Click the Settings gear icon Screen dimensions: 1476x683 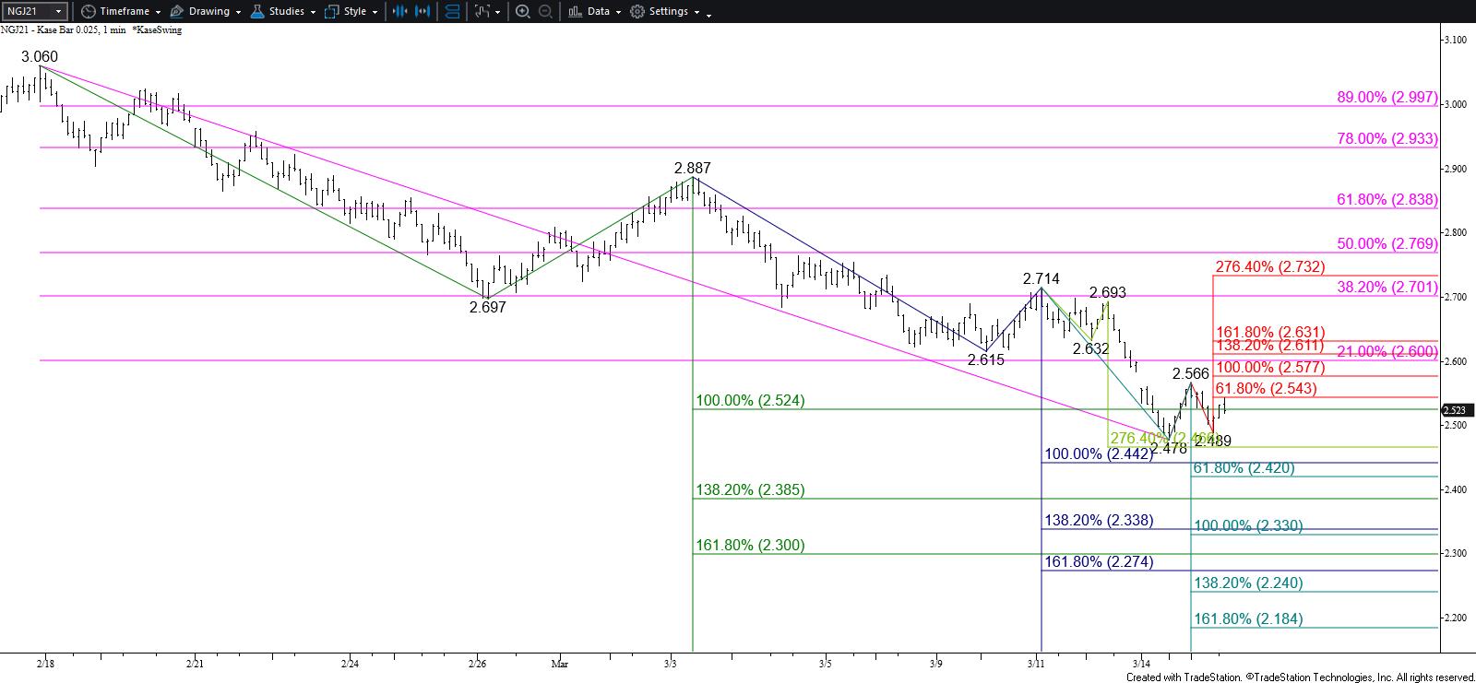(637, 12)
